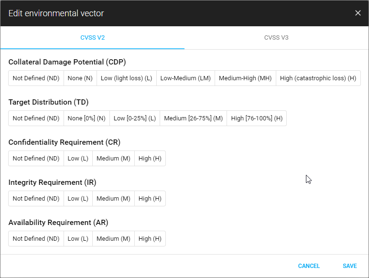Choose None (N) for Collateral Damage Potential
369x278 pixels.
click(80, 78)
